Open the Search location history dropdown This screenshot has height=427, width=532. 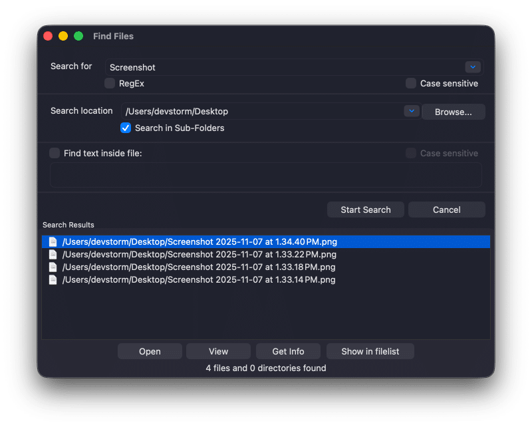coord(412,111)
